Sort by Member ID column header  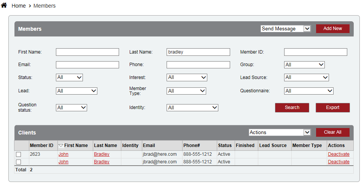[41, 145]
